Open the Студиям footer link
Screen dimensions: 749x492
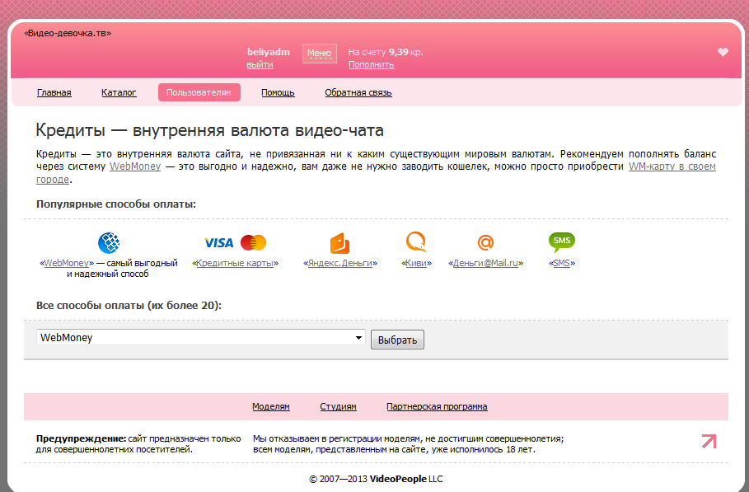(x=338, y=406)
